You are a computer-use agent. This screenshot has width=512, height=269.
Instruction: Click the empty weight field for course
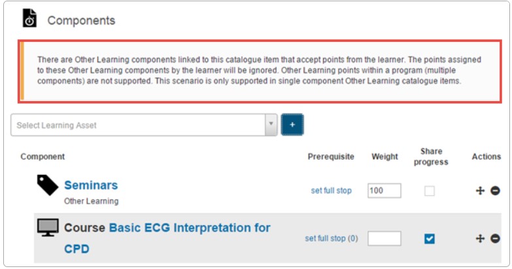(x=384, y=238)
